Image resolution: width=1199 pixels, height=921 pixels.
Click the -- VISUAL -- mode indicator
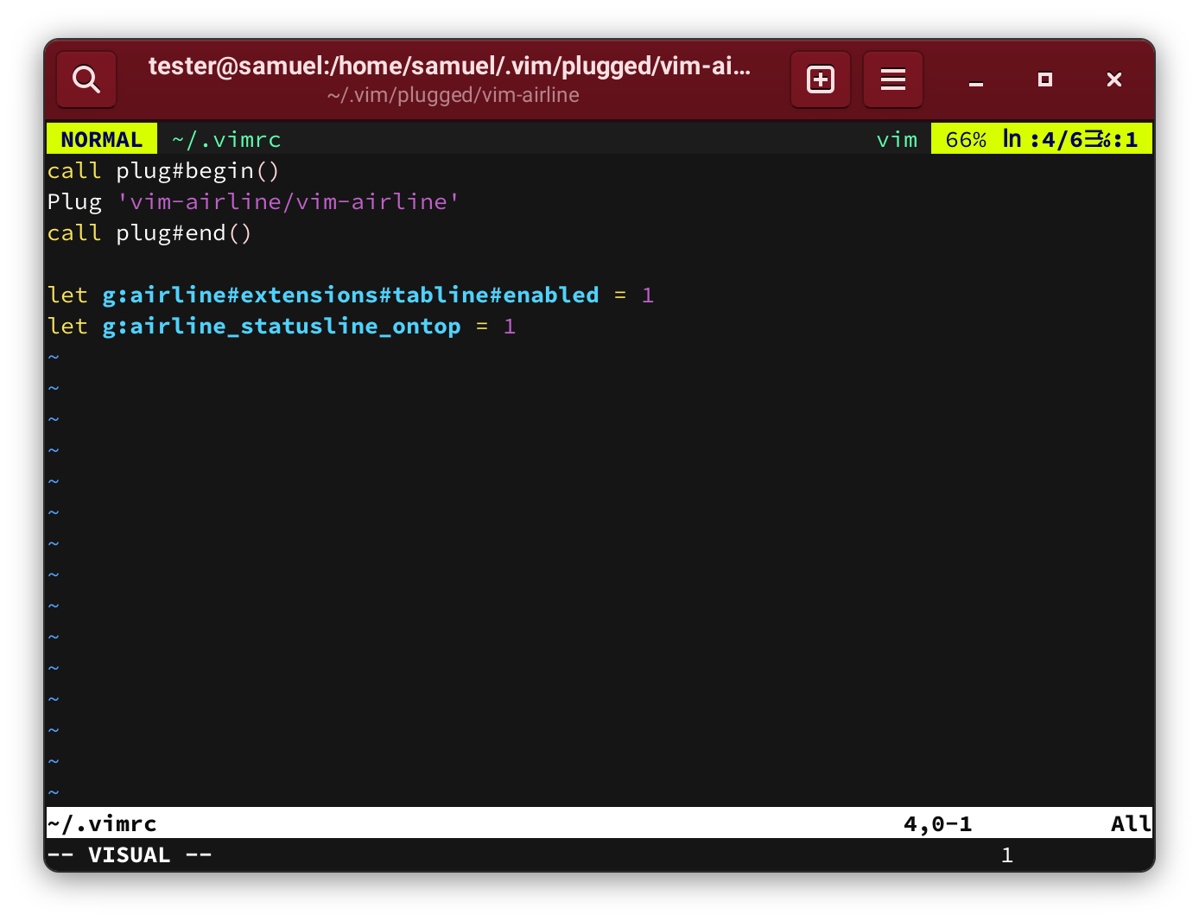tap(130, 854)
